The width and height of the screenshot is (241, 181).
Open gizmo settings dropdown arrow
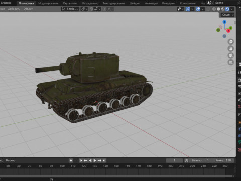click(192, 9)
